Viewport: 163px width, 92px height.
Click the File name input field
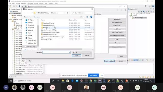(56, 52)
